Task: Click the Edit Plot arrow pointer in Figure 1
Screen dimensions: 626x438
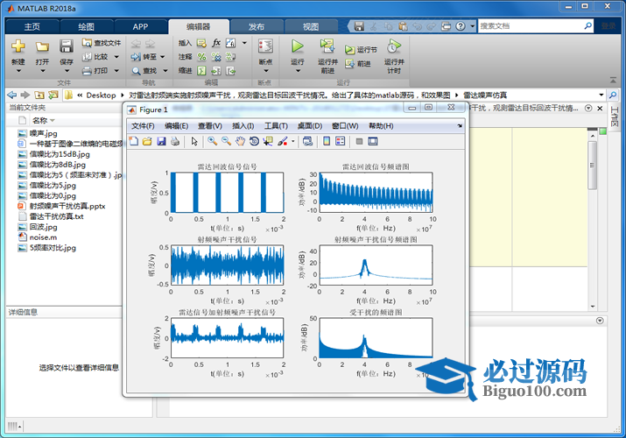Action: coord(194,141)
